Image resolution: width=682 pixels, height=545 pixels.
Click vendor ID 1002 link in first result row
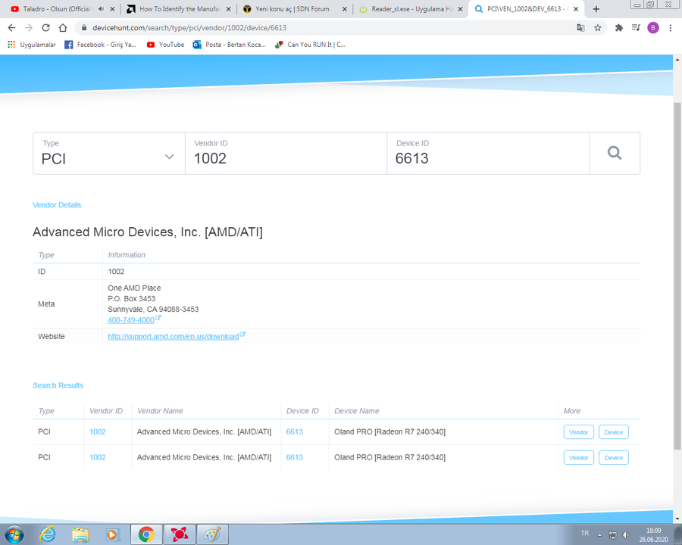(x=98, y=431)
